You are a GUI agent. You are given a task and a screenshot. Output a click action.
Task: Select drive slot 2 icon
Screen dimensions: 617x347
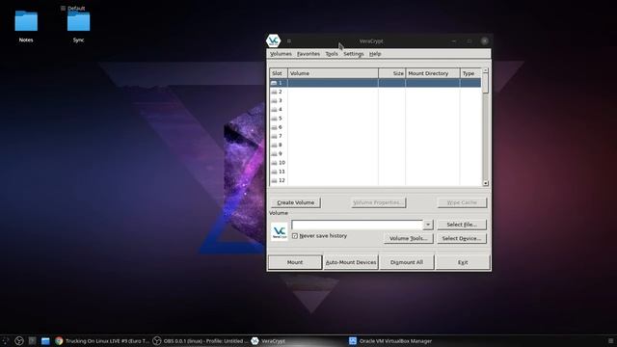(274, 92)
